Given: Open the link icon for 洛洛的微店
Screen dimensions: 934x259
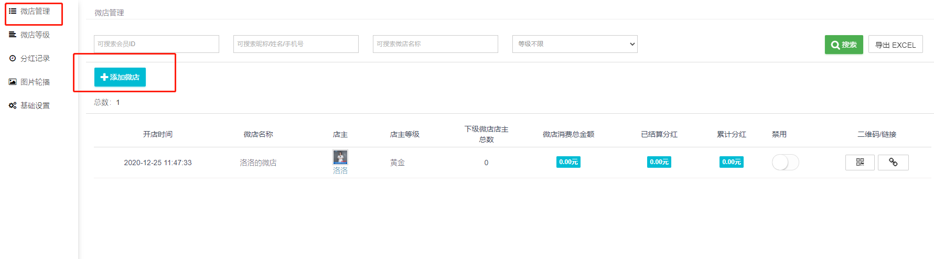Looking at the screenshot, I should tap(893, 163).
